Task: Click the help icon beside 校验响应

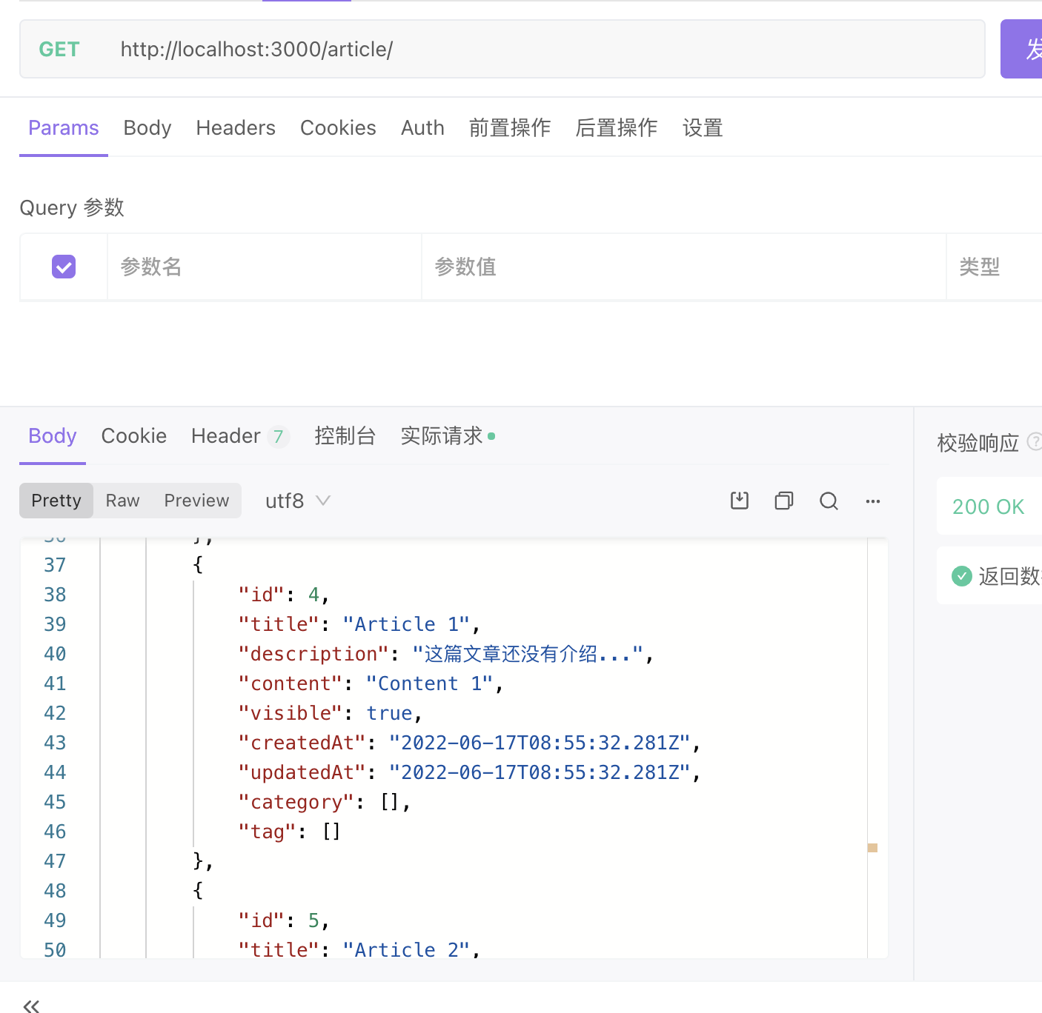Action: pyautogui.click(x=1034, y=442)
